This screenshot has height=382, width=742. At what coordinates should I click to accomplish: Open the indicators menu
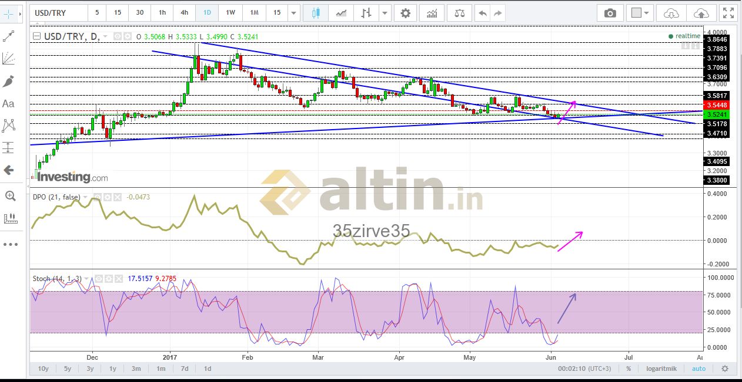point(432,12)
